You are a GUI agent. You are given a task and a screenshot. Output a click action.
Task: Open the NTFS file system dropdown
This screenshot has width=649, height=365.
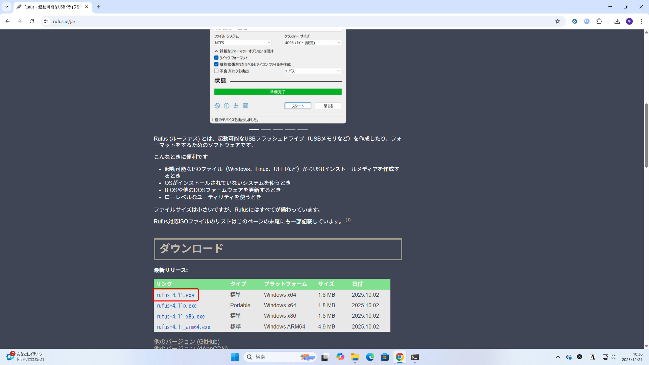(242, 43)
